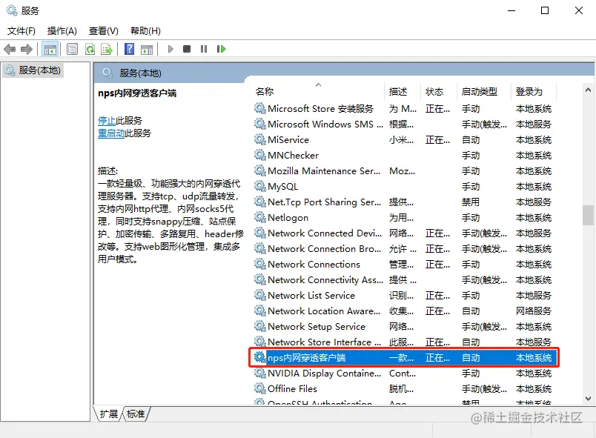The width and height of the screenshot is (596, 438).
Task: Sort by the 描述 column header
Action: coord(403,91)
